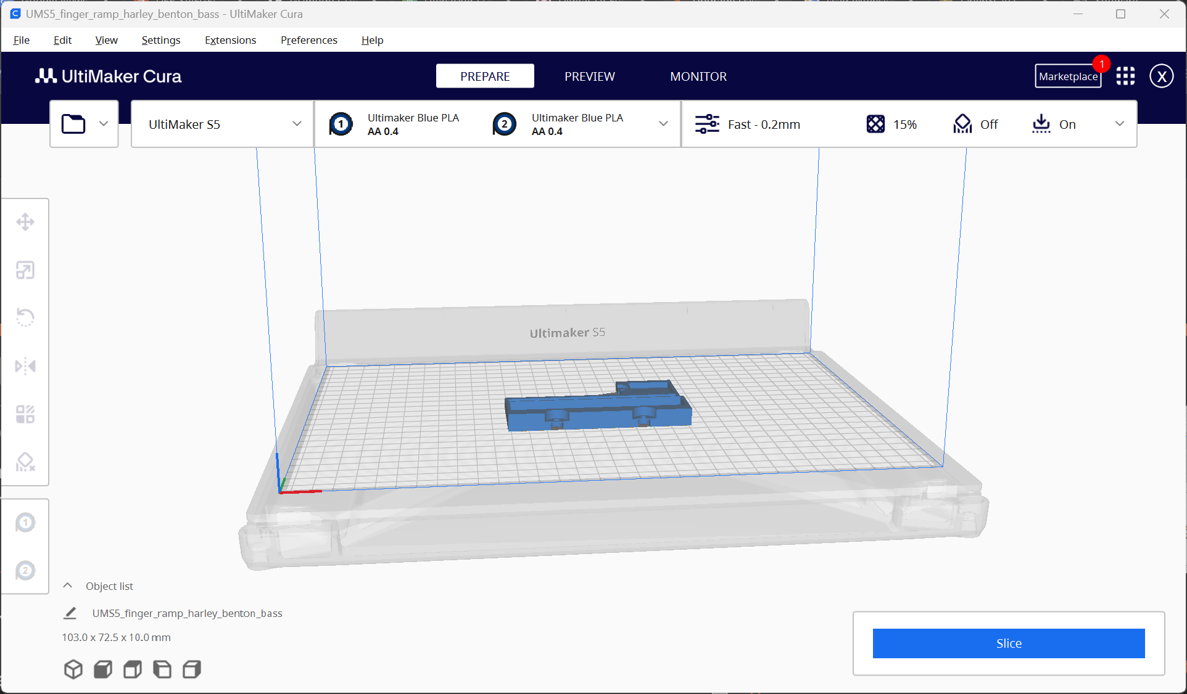
Task: Click the support Off icon
Action: pos(962,124)
